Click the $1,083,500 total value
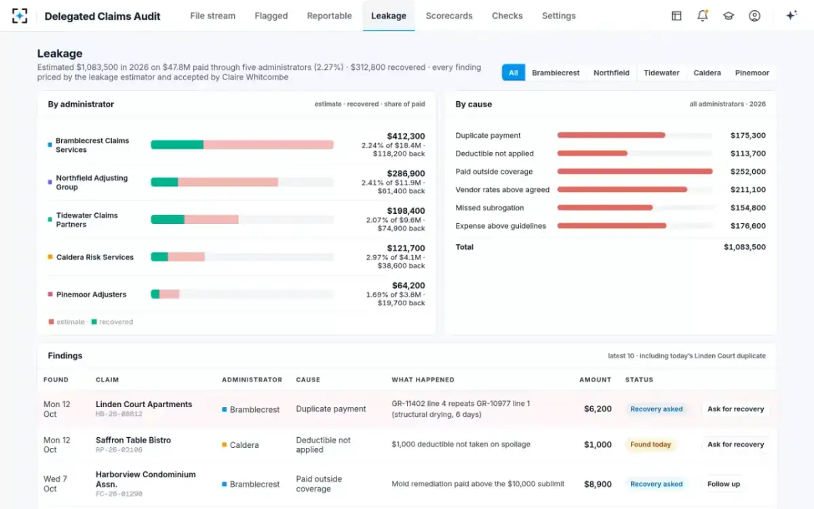814x509 pixels. click(745, 247)
